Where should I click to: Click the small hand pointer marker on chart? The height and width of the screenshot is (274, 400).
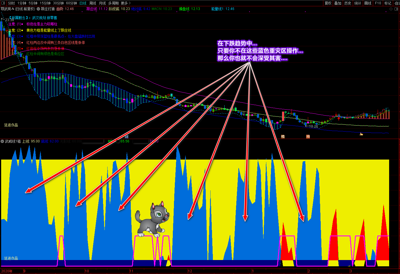[361, 134]
